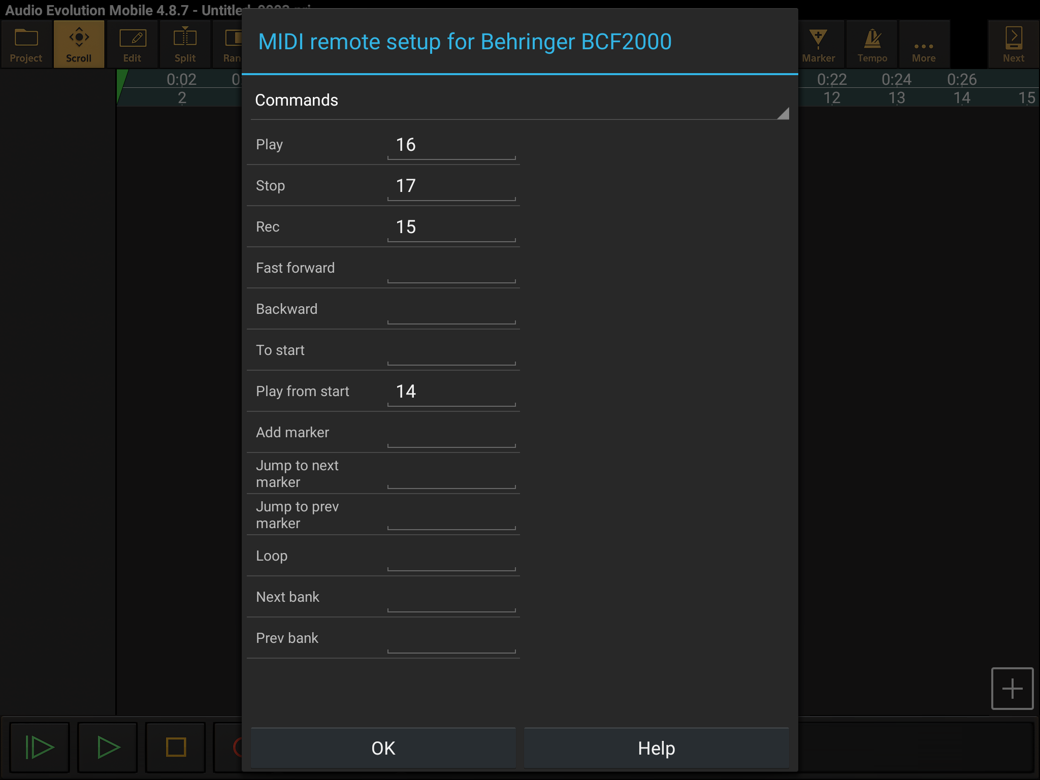Select timeline position 0:02 on ruler
This screenshot has height=780, width=1040.
tap(181, 80)
